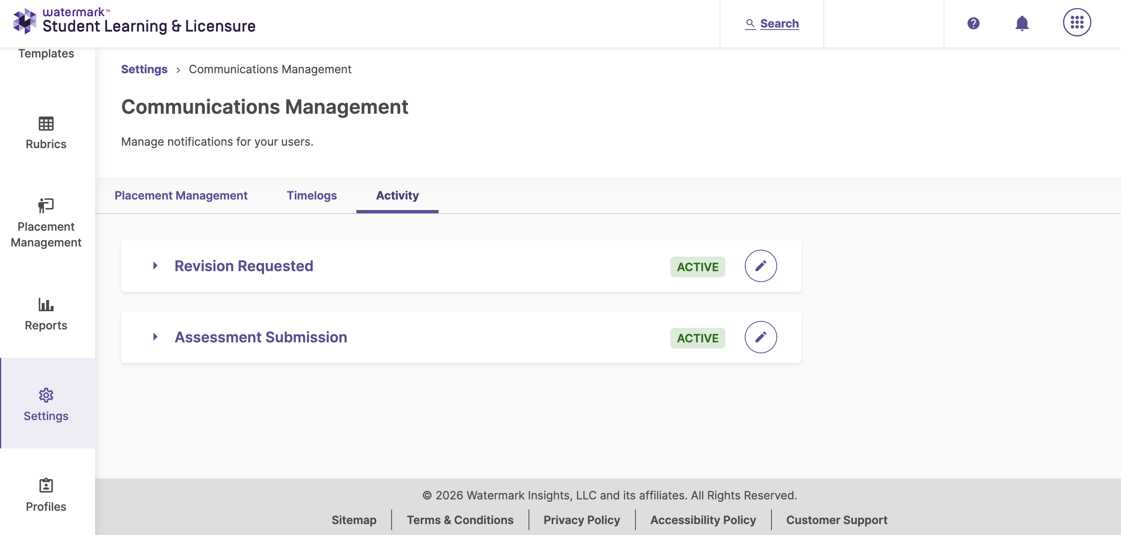This screenshot has width=1121, height=535.
Task: Open Customer Support footer link
Action: 836,520
